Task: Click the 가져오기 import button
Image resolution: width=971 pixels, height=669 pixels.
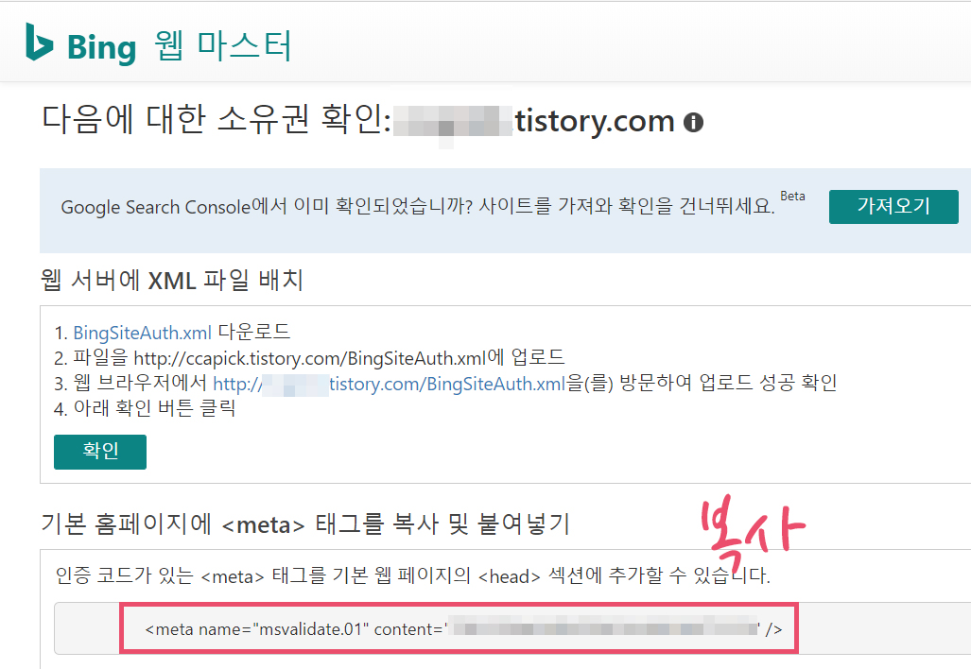Action: [x=893, y=207]
